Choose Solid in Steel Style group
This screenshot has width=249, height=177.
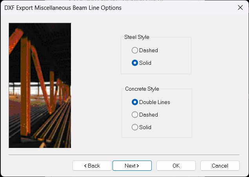coord(135,63)
